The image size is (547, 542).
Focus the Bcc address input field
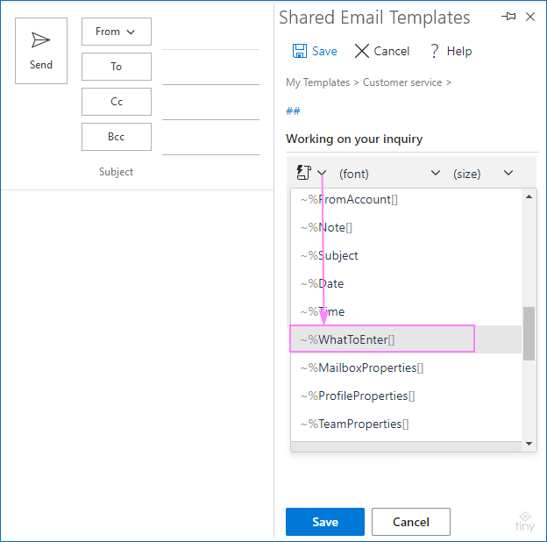tap(210, 139)
